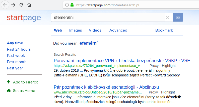The height and width of the screenshot is (107, 199).
Task: Switch to the Videos tab
Action: coord(95,30)
